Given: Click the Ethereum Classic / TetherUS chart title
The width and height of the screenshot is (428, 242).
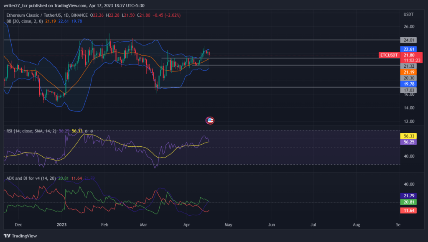Looking at the screenshot, I should point(47,15).
